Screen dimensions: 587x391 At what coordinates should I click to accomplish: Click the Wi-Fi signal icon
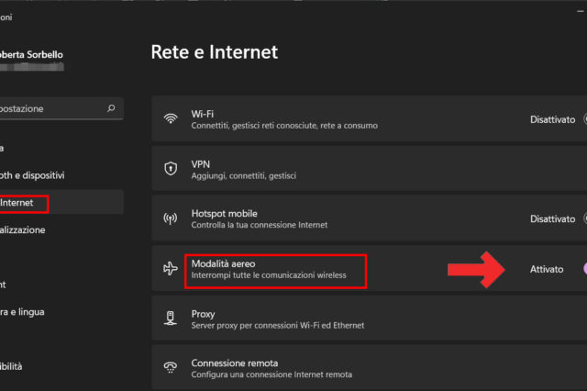[x=170, y=119]
